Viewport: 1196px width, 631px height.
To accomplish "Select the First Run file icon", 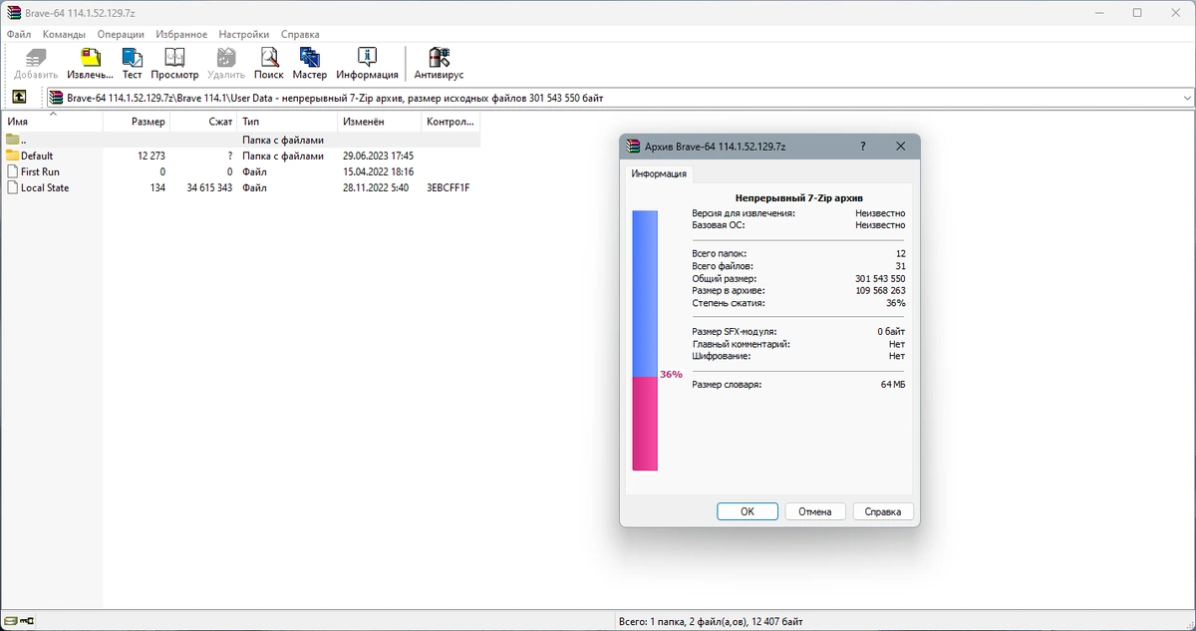I will 12,171.
